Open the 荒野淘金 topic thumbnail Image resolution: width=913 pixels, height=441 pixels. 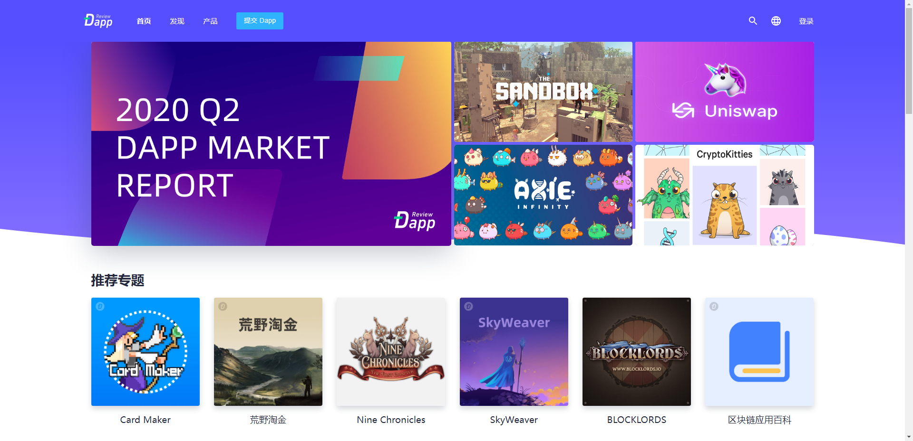coord(268,352)
